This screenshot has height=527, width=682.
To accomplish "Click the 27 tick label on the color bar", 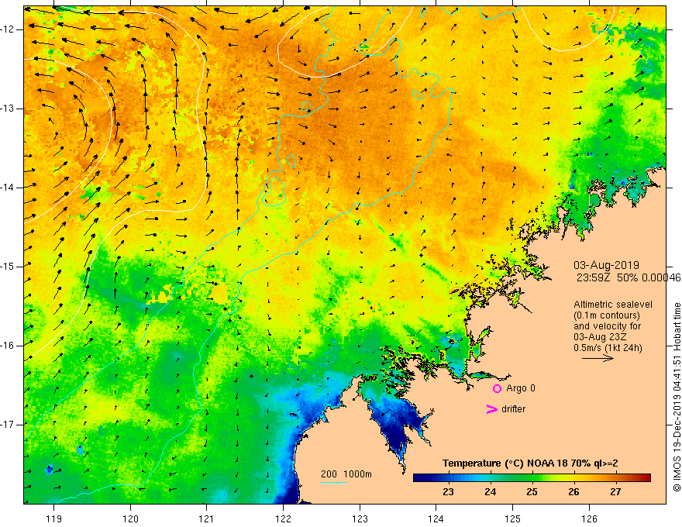I will pos(615,492).
